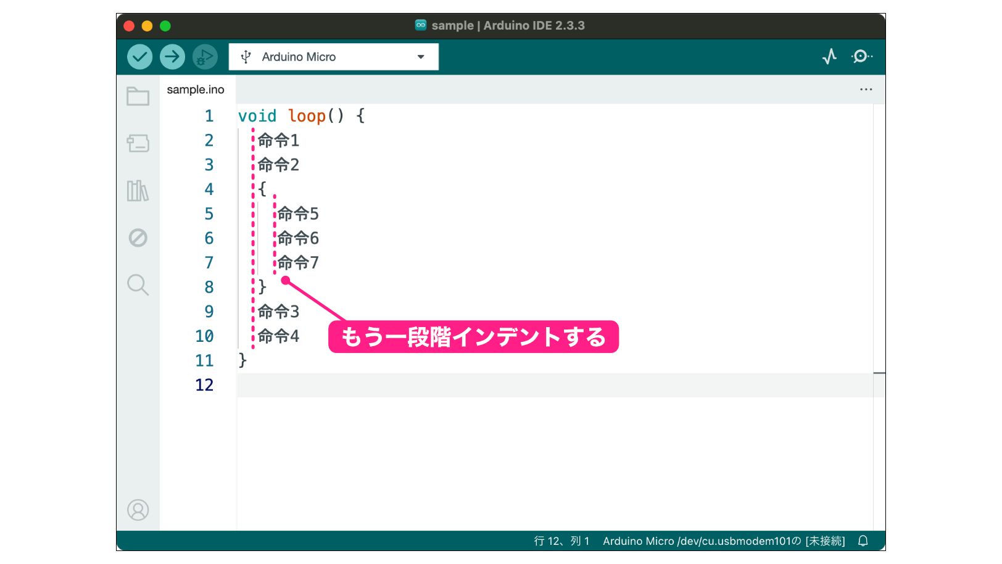Click the closing brace on line 11

(242, 360)
